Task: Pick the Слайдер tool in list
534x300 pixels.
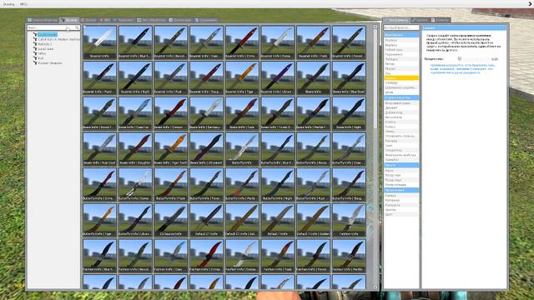Action: click(401, 82)
